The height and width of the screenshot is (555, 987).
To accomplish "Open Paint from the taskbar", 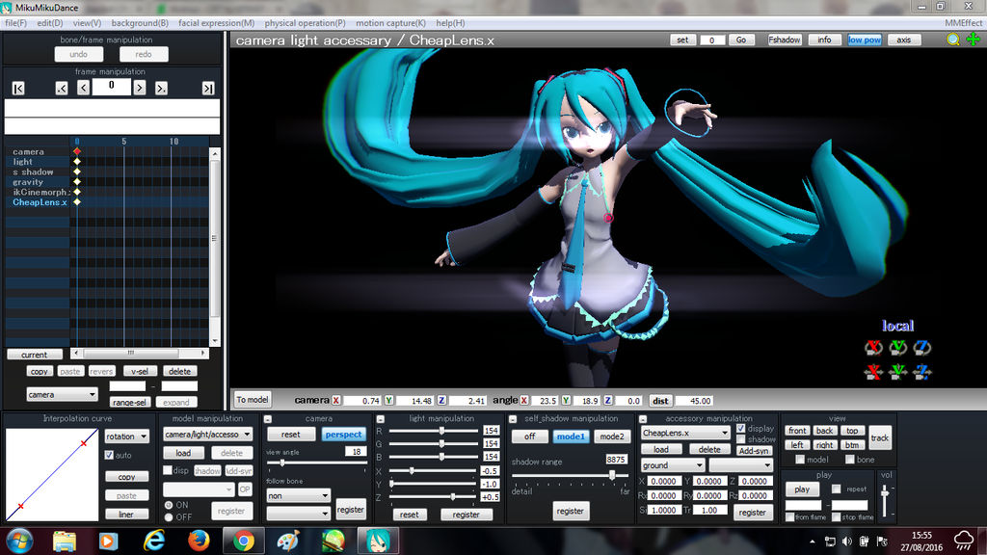I will click(x=288, y=541).
